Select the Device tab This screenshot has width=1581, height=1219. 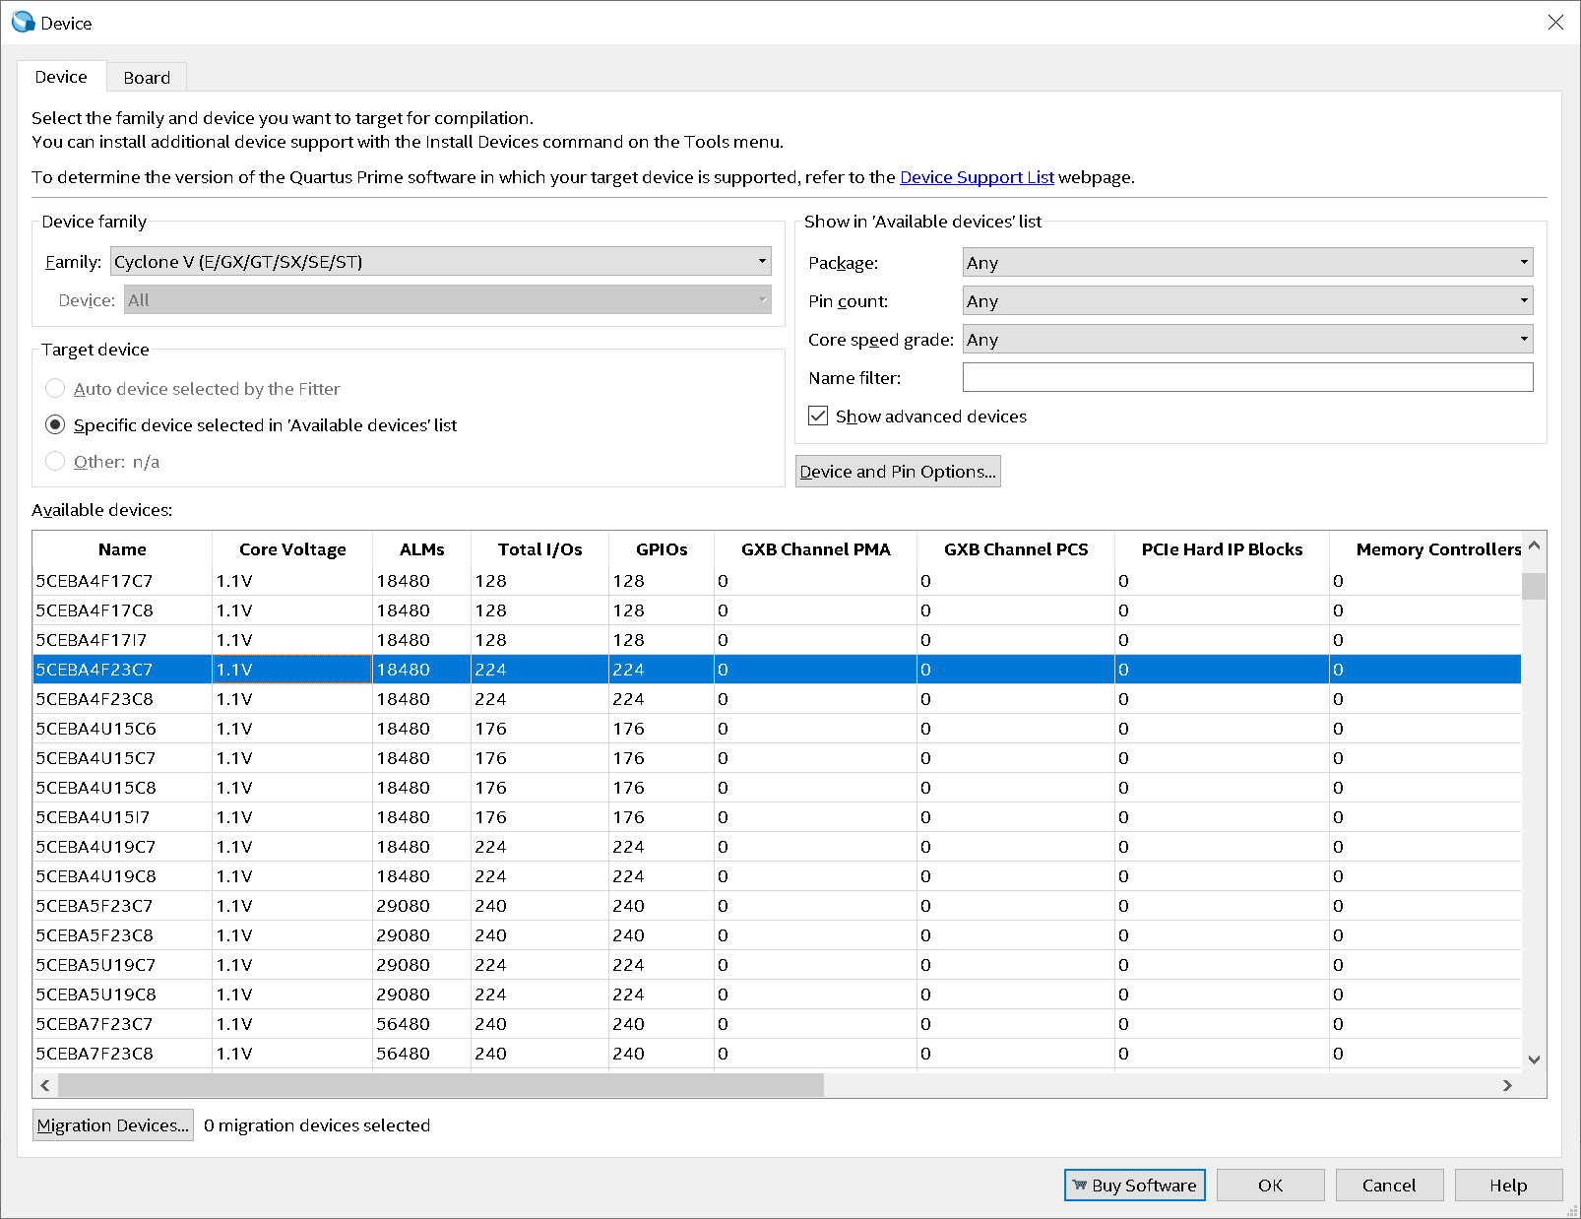[61, 76]
